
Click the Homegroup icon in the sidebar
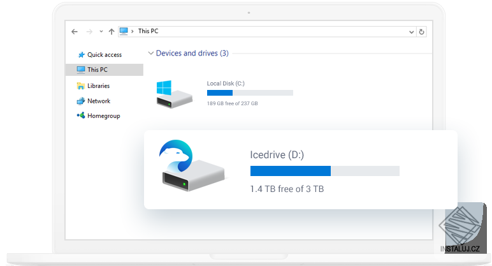pyautogui.click(x=81, y=115)
